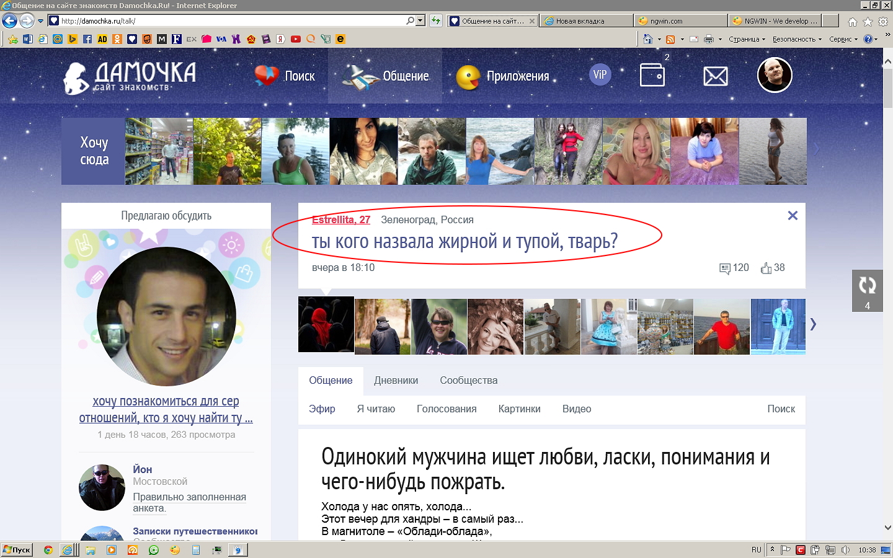This screenshot has height=558, width=893.
Task: Select the "Картинки" sub-tab
Action: point(520,409)
